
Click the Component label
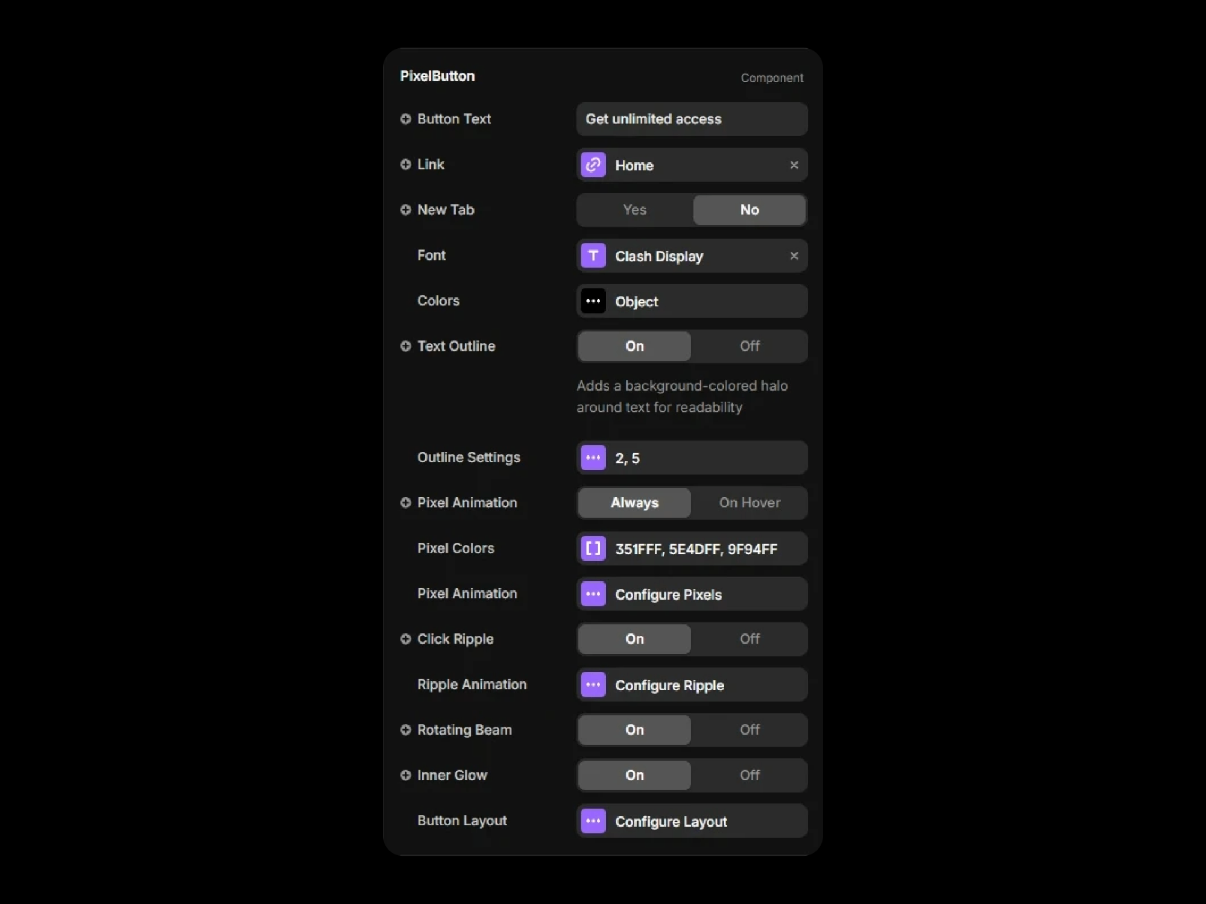pos(772,77)
